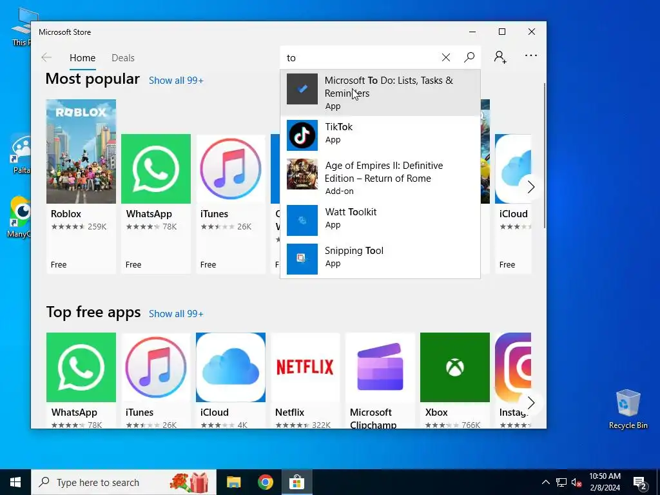Open the sign-in account icon

500,57
